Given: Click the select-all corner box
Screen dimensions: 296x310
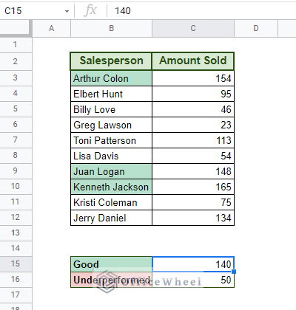Looking at the screenshot, I should tap(16, 29).
